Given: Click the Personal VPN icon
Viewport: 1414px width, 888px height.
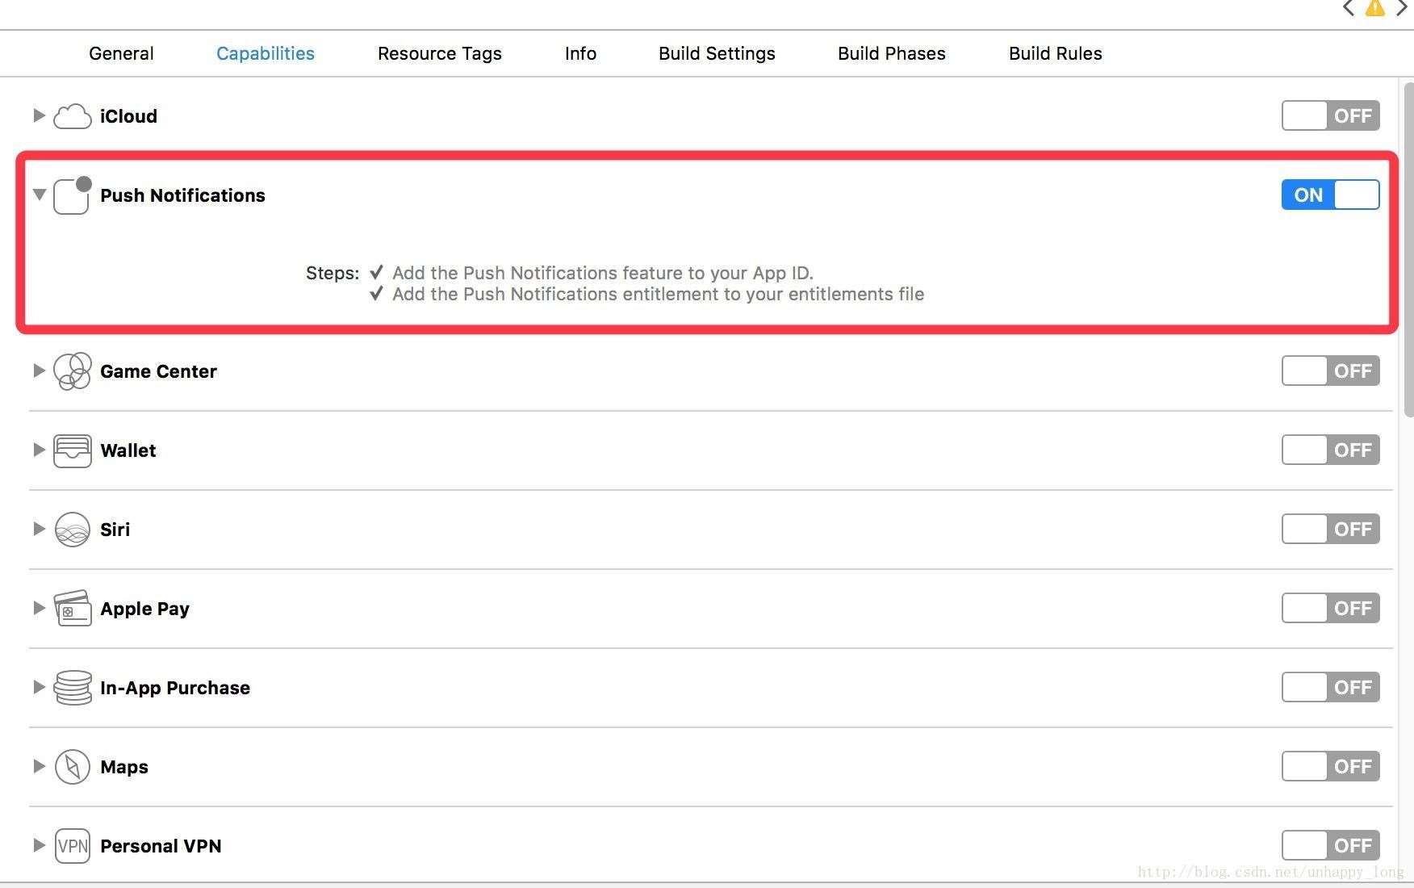Looking at the screenshot, I should [x=72, y=846].
